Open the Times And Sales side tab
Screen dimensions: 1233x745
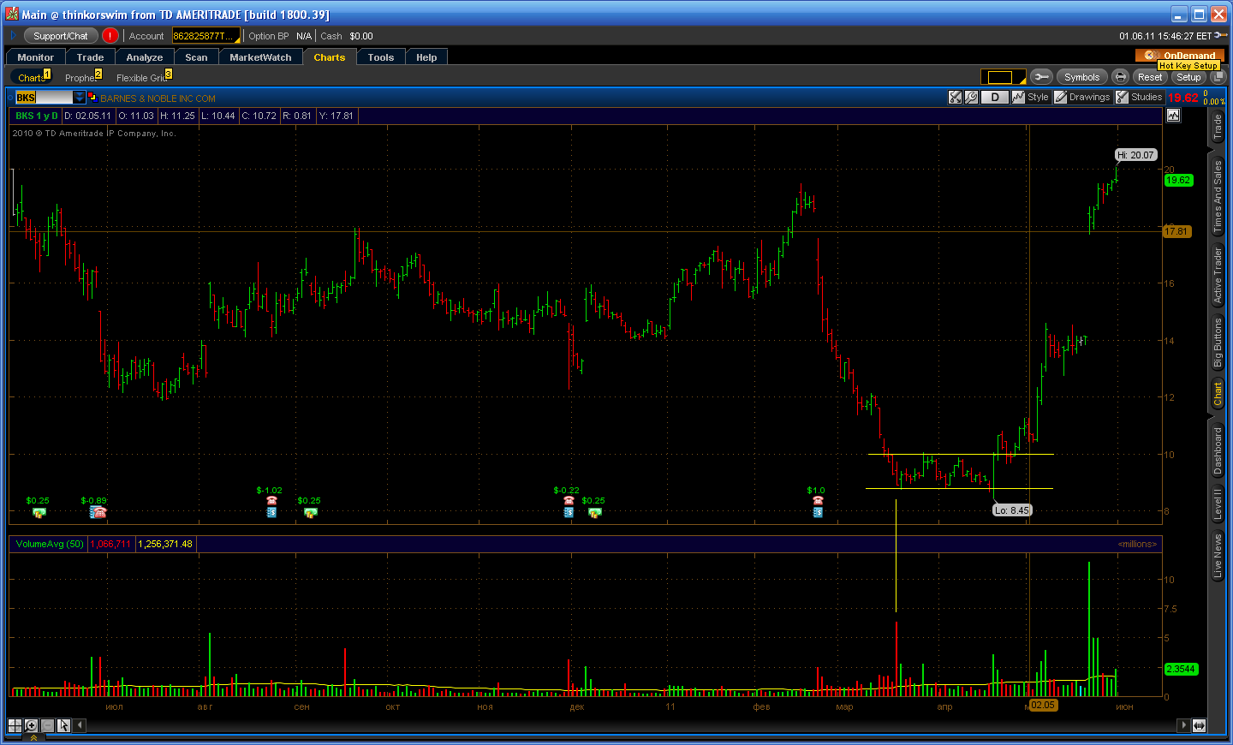[x=1217, y=197]
